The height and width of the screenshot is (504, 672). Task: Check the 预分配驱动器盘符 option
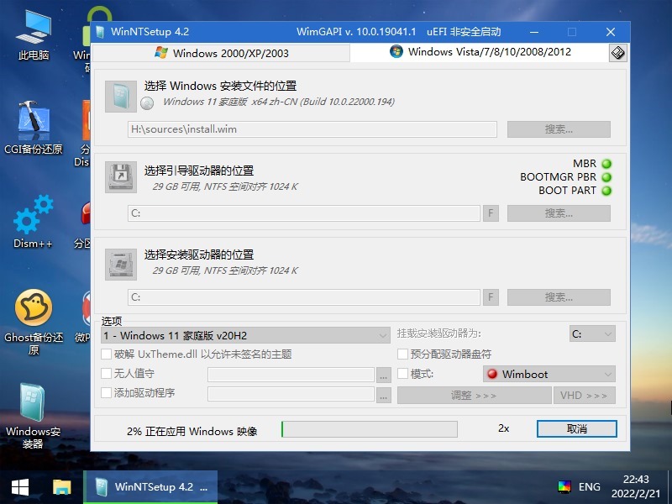(x=403, y=354)
